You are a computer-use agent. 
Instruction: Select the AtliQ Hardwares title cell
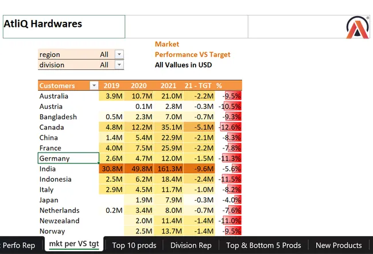click(x=64, y=26)
